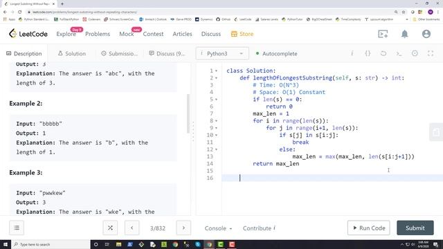The image size is (443, 249).
Task: Click the editor info icon
Action: click(x=352, y=53)
